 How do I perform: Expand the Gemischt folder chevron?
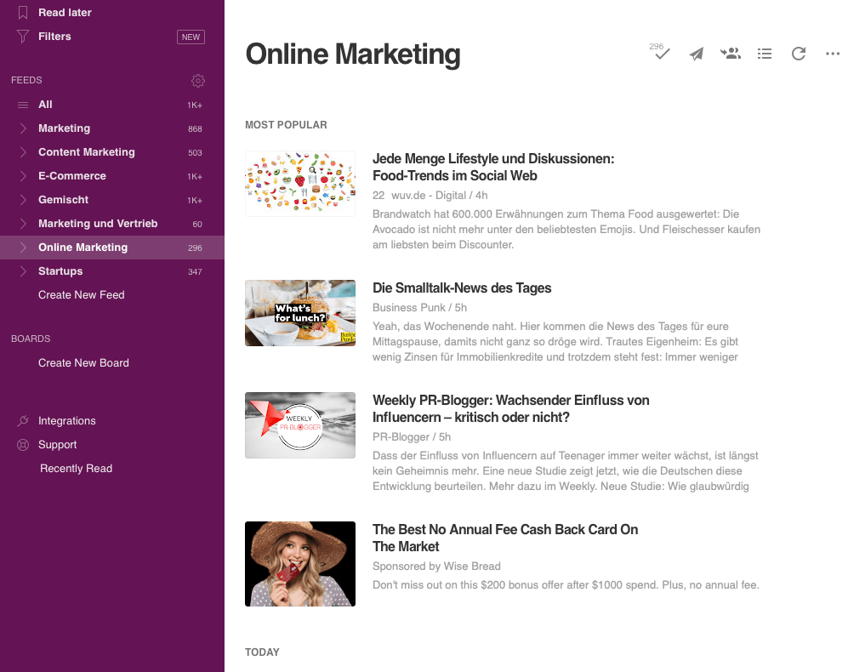[x=23, y=200]
